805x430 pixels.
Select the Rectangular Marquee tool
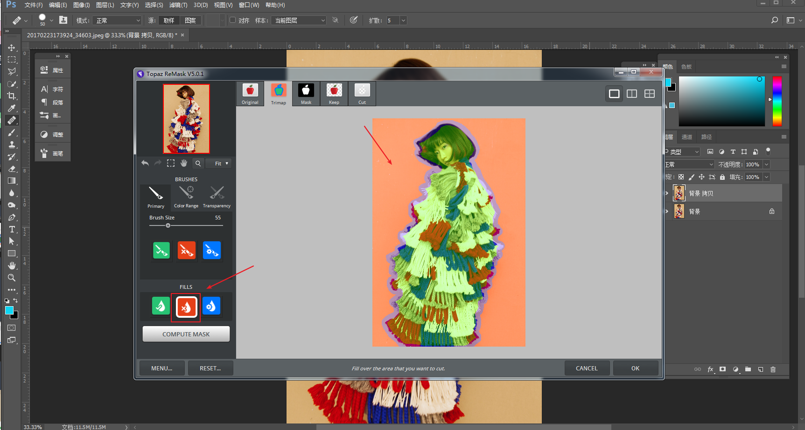click(12, 60)
